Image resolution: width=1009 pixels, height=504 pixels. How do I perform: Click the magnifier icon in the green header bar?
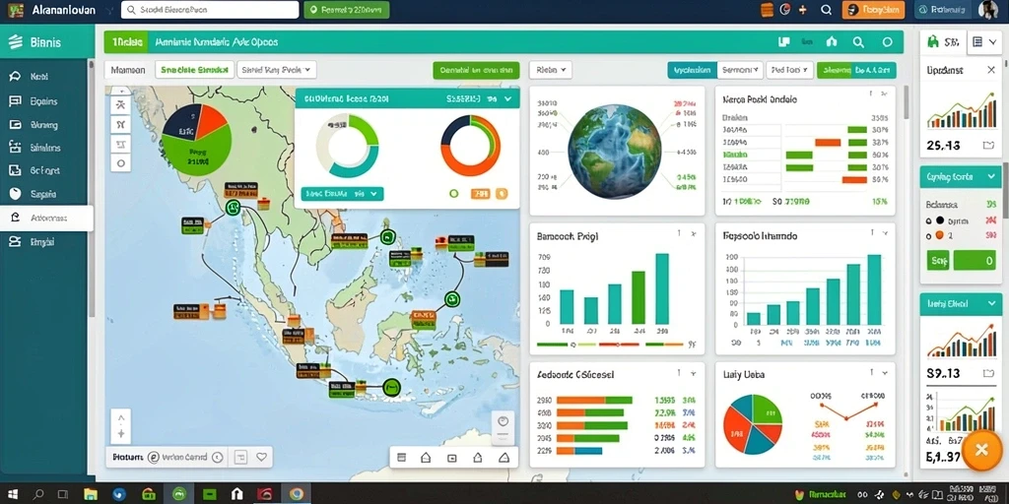pos(858,41)
